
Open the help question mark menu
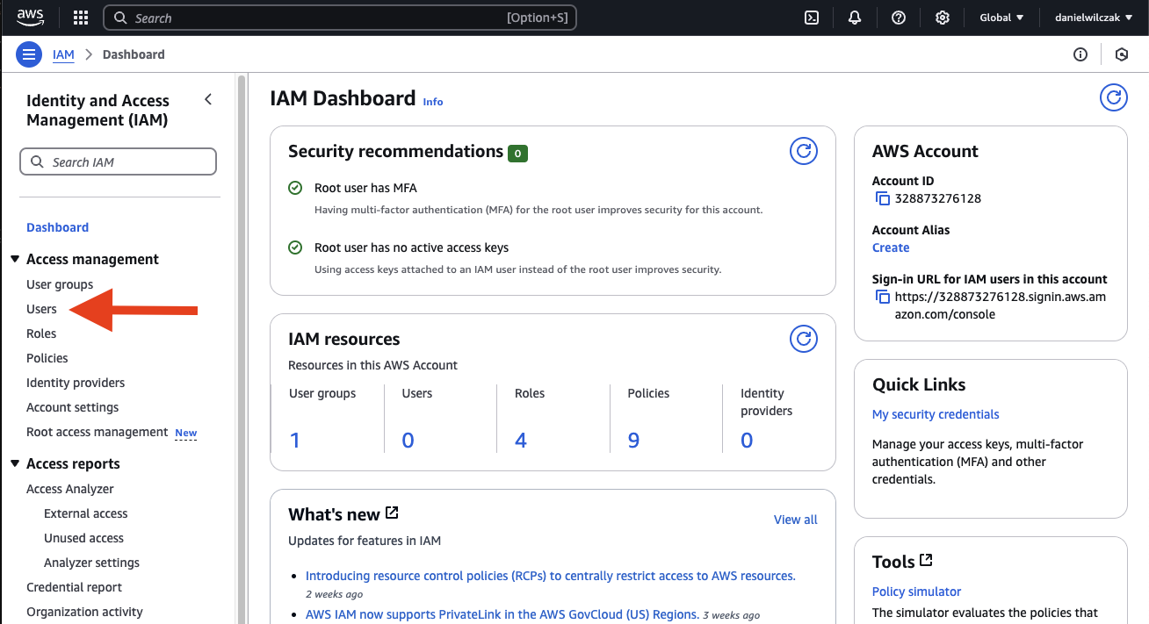point(899,18)
